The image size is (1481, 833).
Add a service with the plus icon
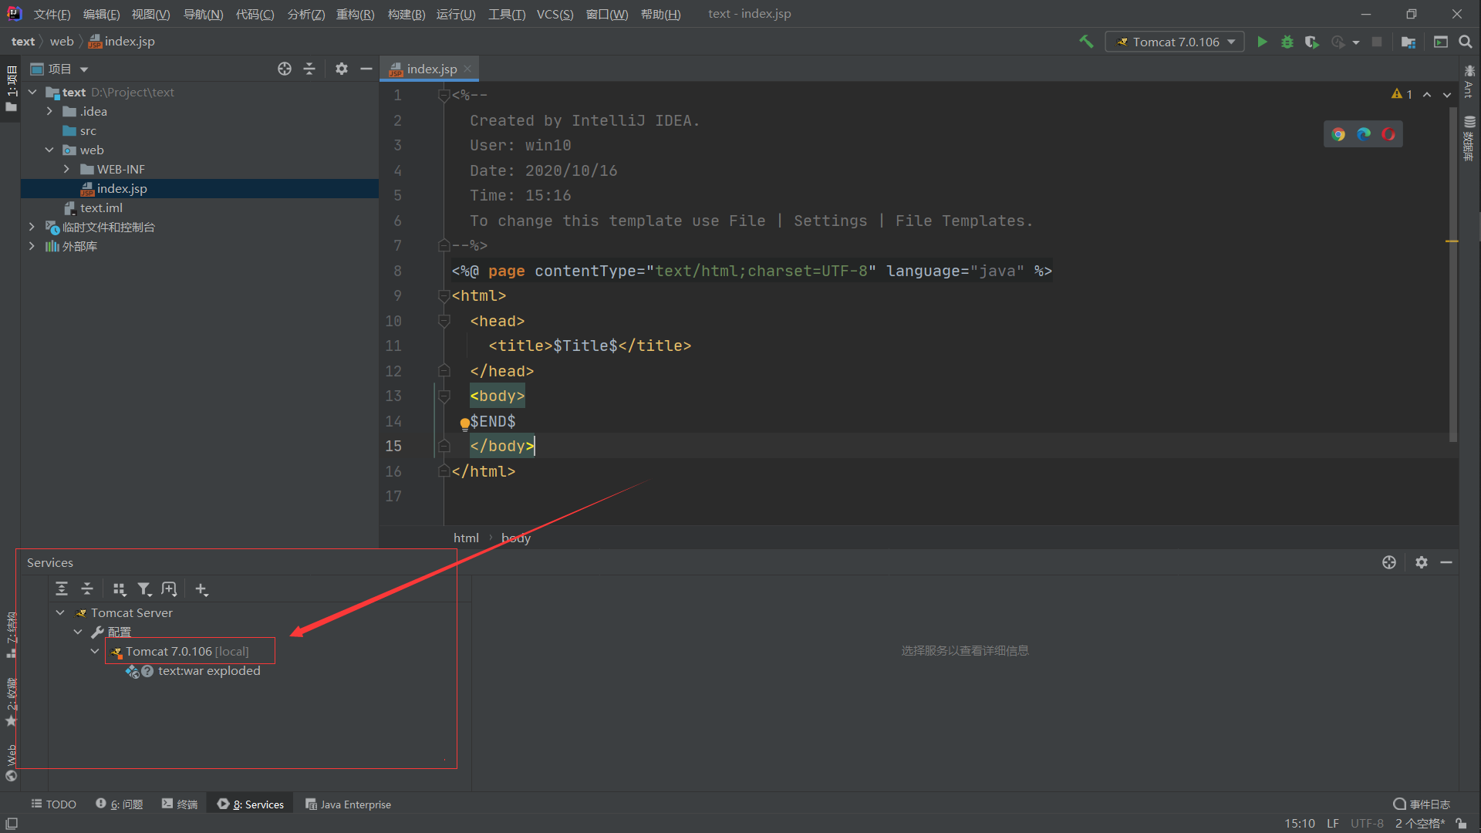pyautogui.click(x=201, y=589)
